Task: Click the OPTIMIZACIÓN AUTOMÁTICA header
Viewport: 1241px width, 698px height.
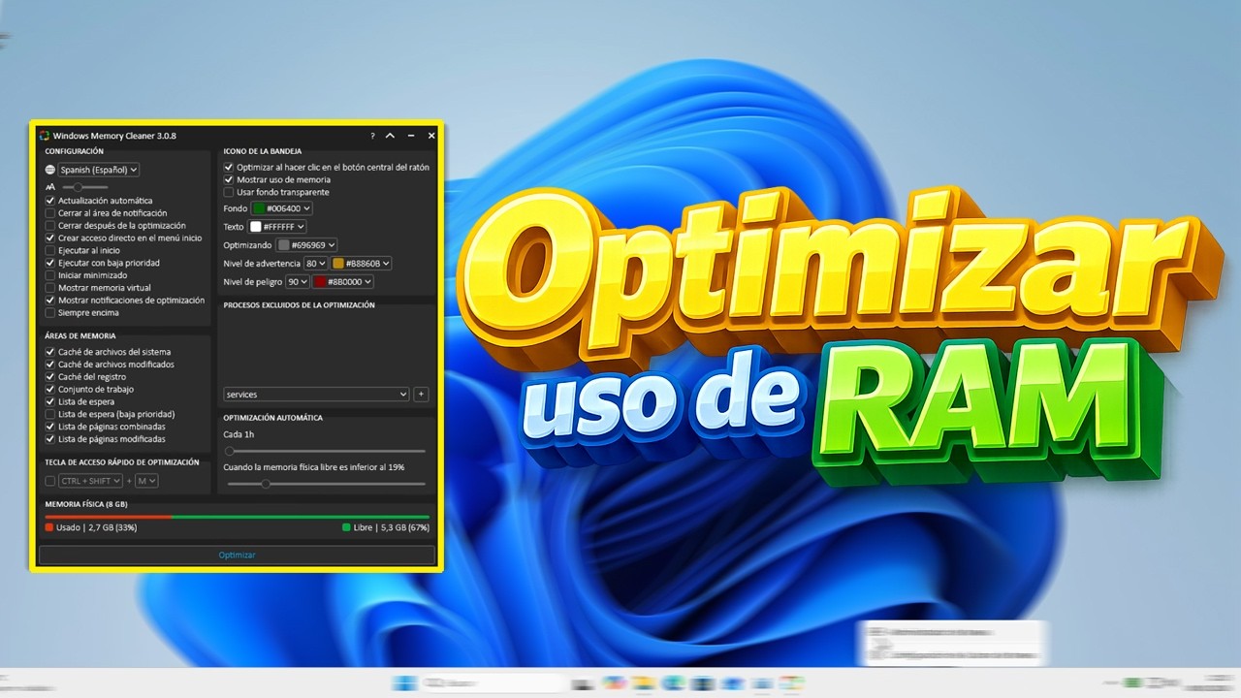Action: (x=272, y=418)
